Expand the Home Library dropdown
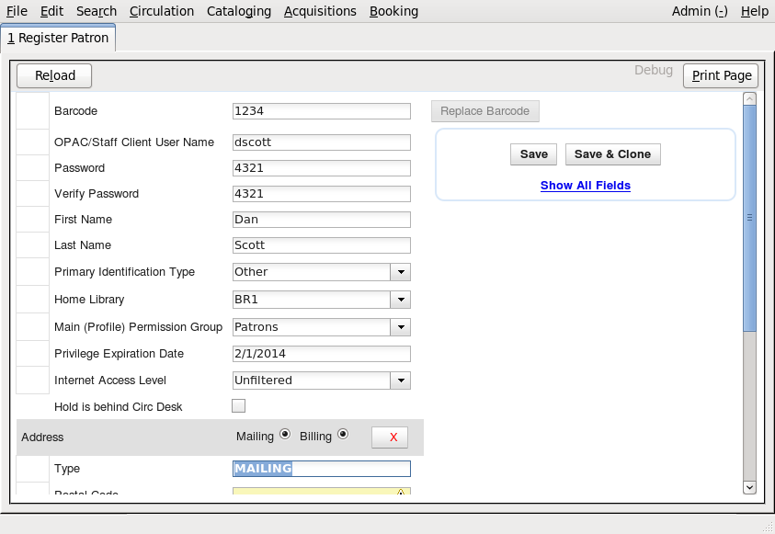775x534 pixels. point(400,300)
